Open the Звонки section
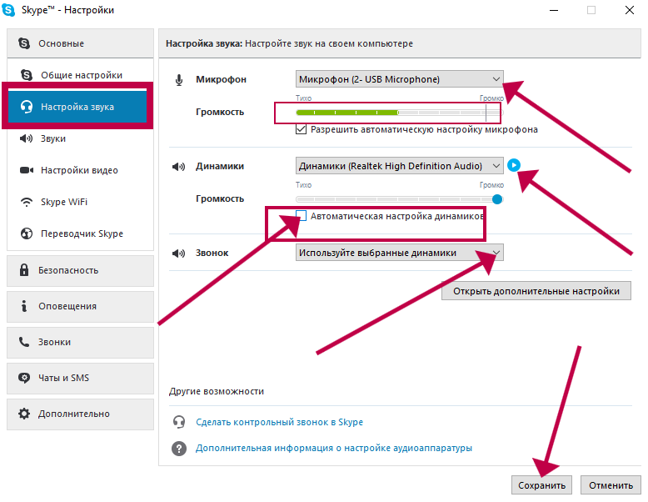 tap(80, 342)
